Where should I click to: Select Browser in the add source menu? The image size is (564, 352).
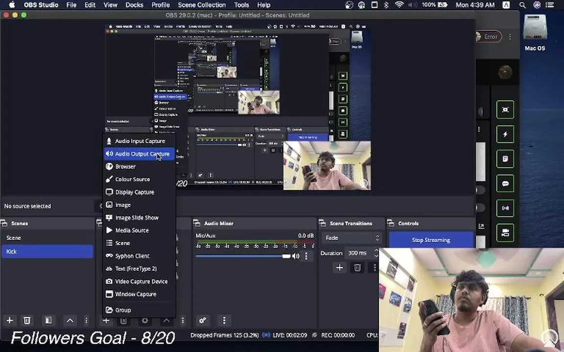click(139, 167)
